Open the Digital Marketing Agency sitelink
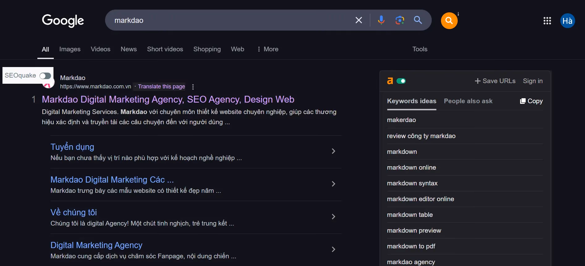The image size is (585, 266). [96, 245]
